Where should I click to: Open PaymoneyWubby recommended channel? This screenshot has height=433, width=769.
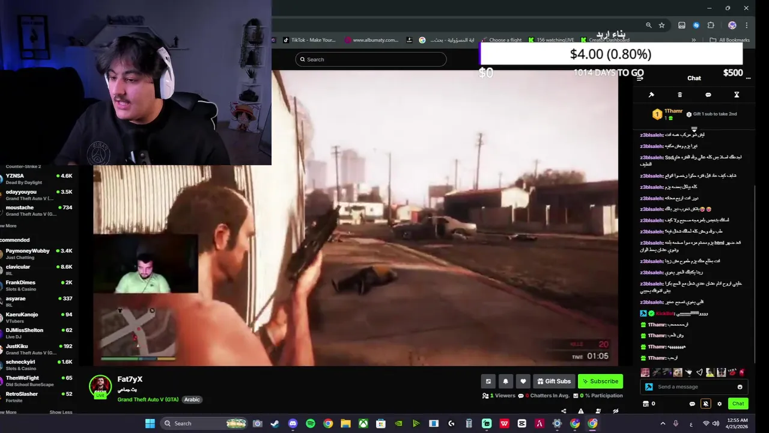tap(36, 254)
